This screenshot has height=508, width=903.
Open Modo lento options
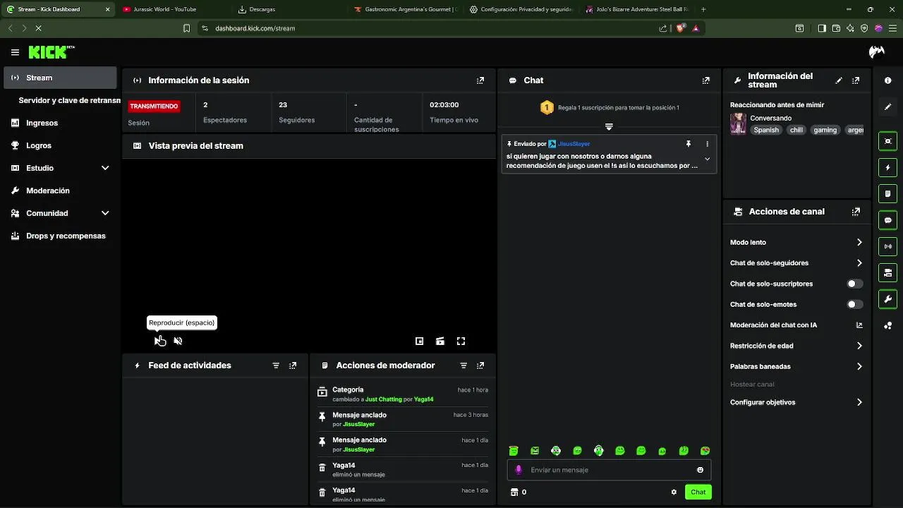coord(796,243)
